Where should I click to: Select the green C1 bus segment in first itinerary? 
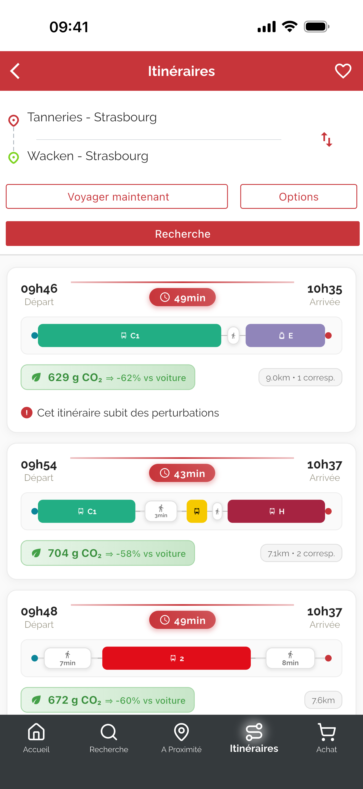click(130, 335)
